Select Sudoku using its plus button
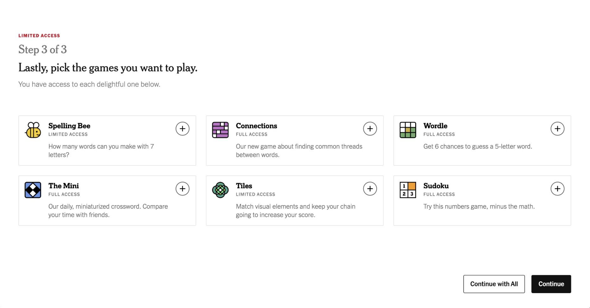This screenshot has height=308, width=590. click(557, 189)
